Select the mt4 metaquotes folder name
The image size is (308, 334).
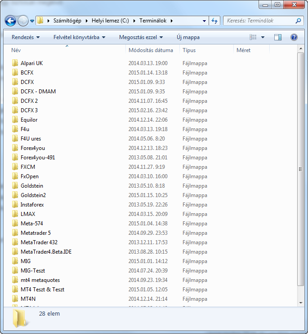point(40,280)
